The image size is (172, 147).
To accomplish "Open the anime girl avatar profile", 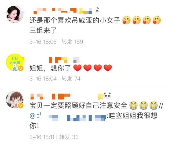I will pos(14,100).
